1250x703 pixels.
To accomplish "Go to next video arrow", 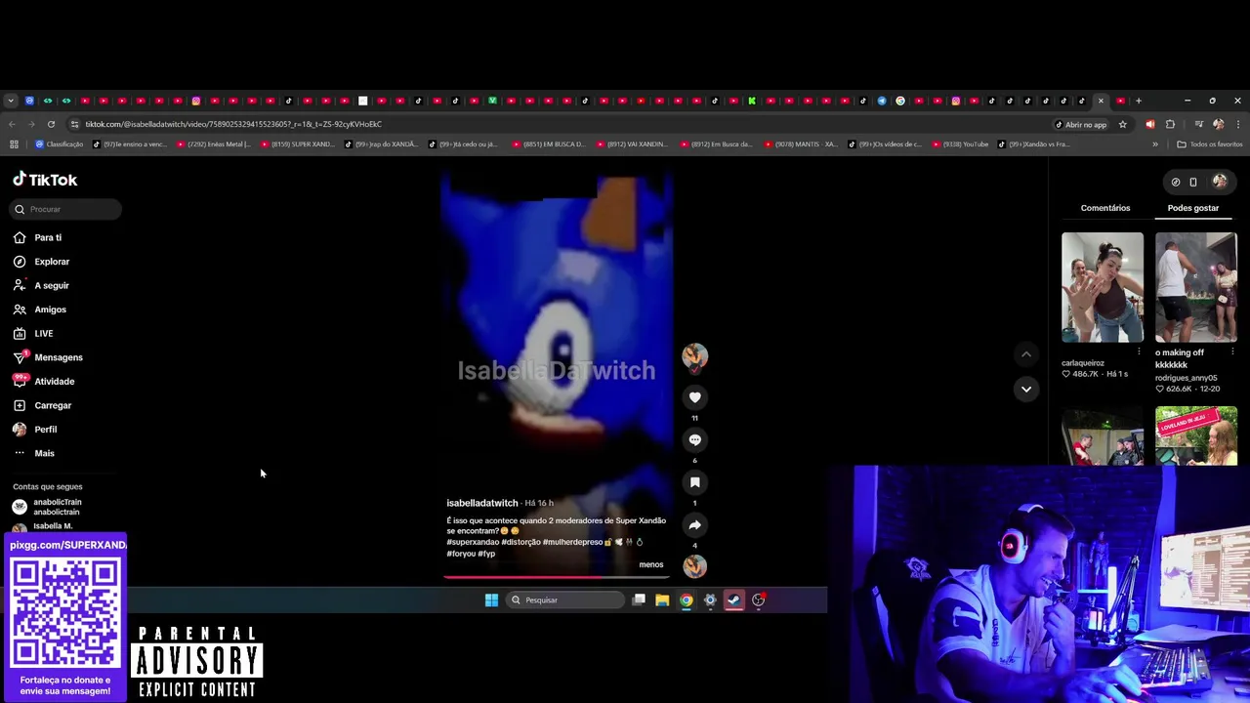I will [x=1025, y=389].
